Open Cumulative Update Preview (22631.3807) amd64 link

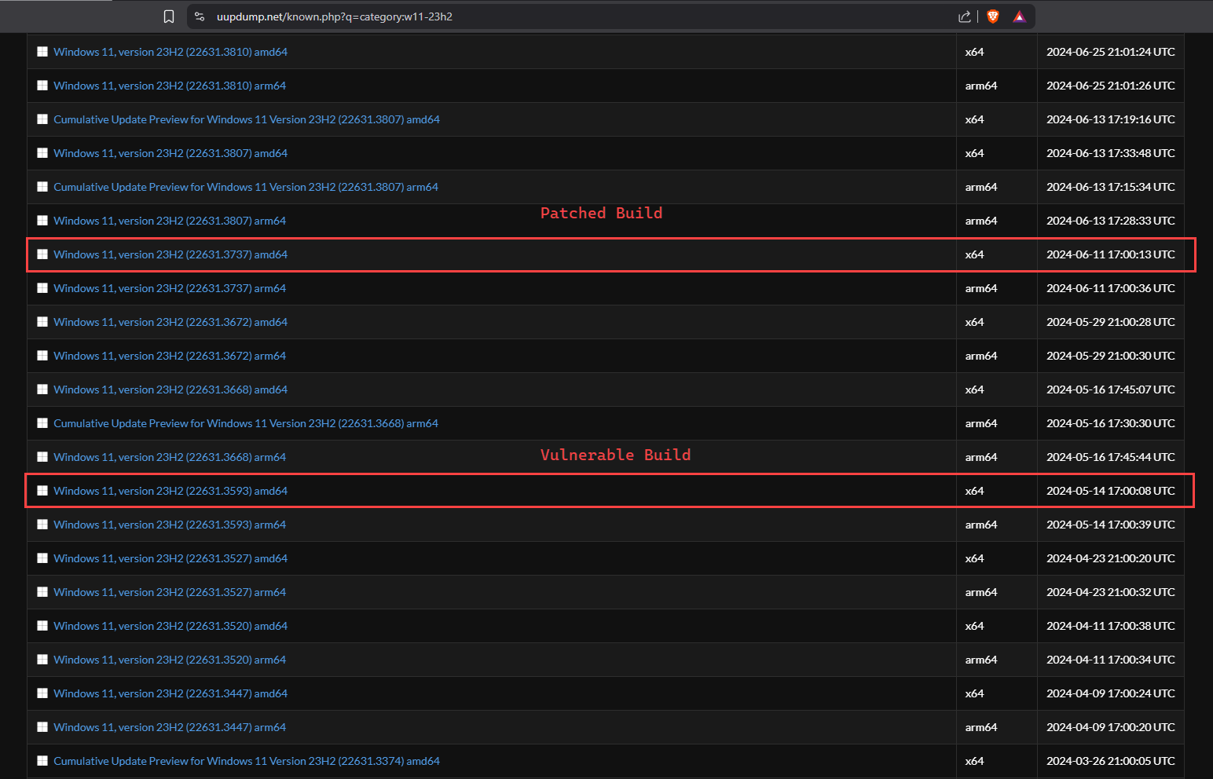tap(247, 119)
